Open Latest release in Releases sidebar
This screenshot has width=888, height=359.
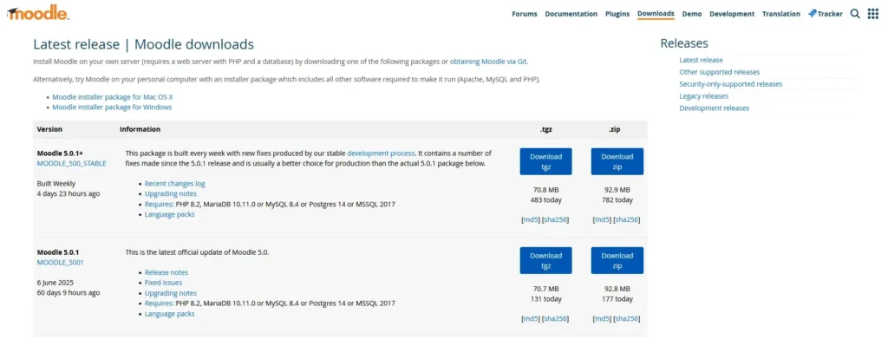click(x=701, y=60)
